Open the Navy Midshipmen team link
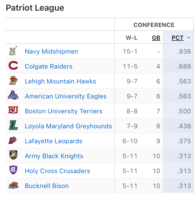 51,51
